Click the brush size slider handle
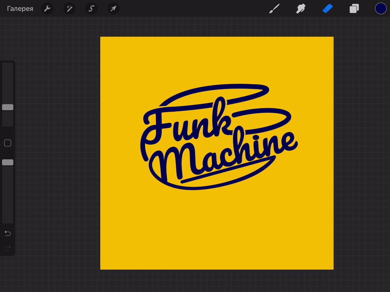 [x=8, y=107]
